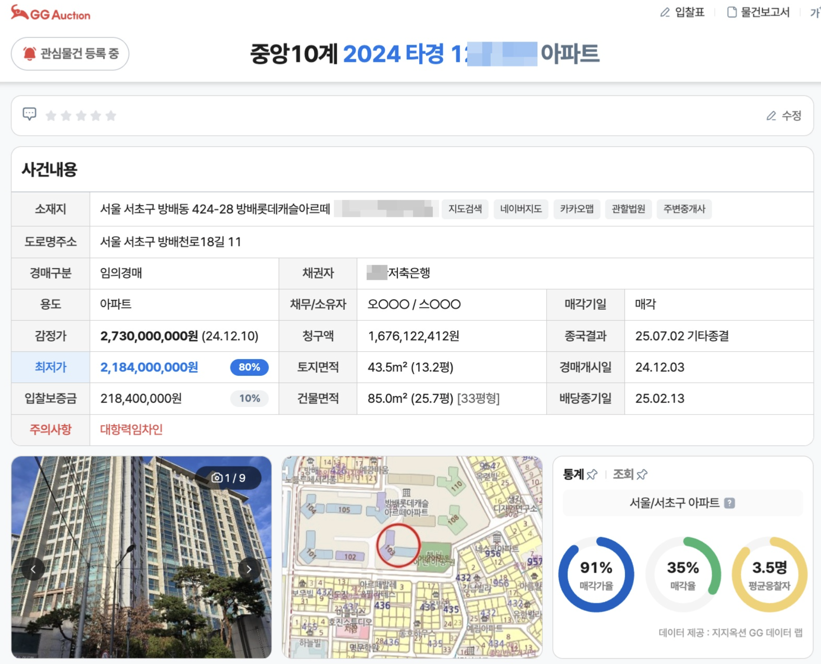Go to next property photo
Image resolution: width=821 pixels, height=664 pixels.
coord(249,569)
